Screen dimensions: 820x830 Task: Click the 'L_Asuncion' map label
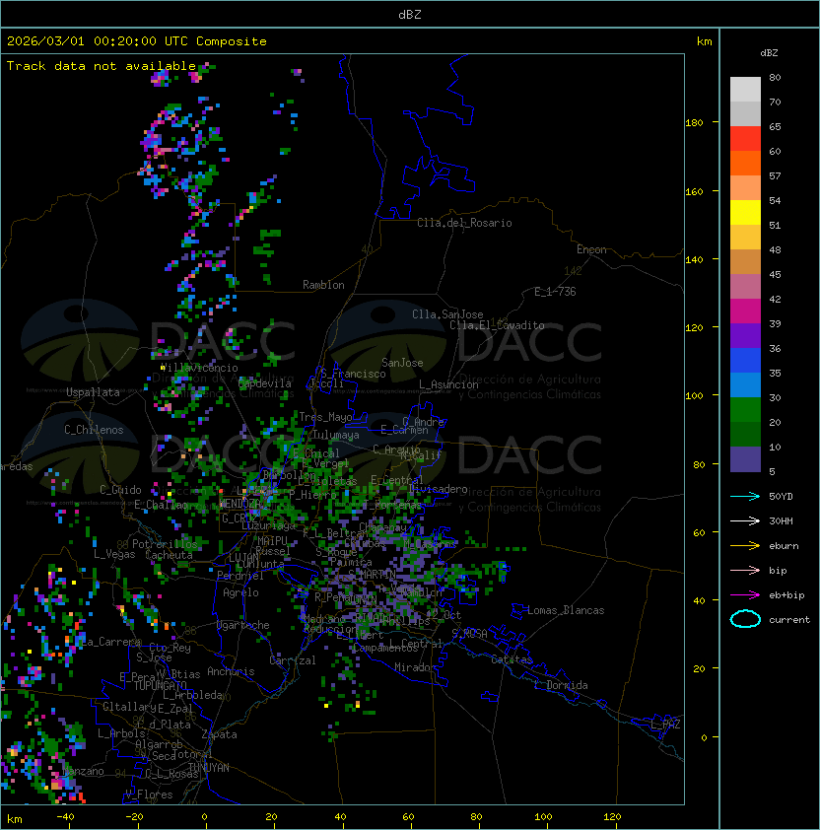click(x=448, y=384)
